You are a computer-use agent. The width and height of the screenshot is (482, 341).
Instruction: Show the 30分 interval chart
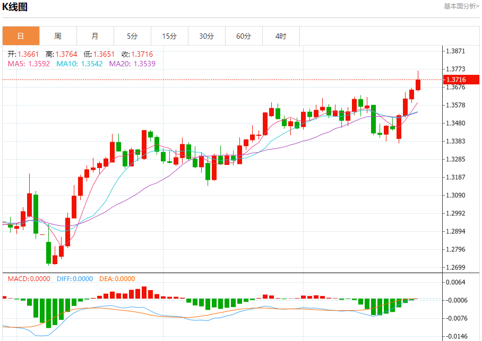tap(206, 36)
